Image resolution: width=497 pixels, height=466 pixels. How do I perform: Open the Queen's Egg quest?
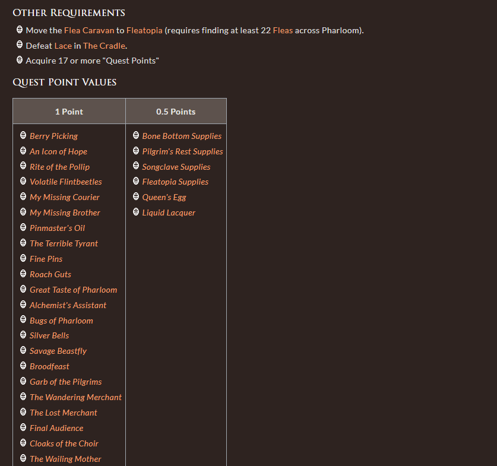[x=164, y=197]
